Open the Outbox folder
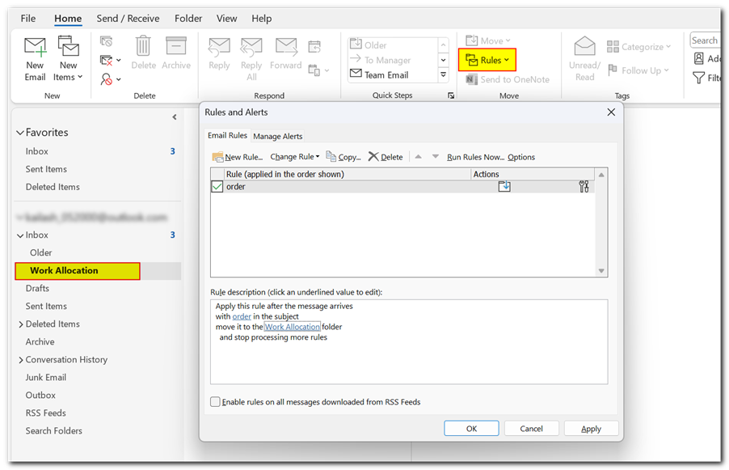The height and width of the screenshot is (470, 729). [x=40, y=395]
